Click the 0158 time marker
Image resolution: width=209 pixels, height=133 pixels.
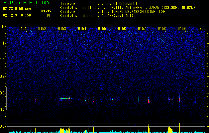point(162,29)
